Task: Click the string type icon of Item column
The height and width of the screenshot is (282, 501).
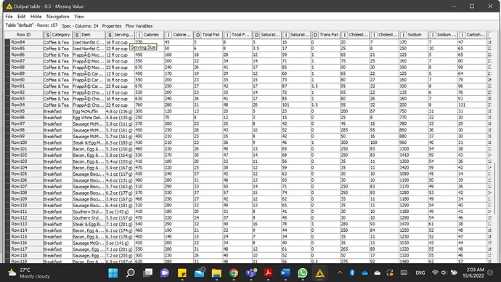Action: pos(77,35)
